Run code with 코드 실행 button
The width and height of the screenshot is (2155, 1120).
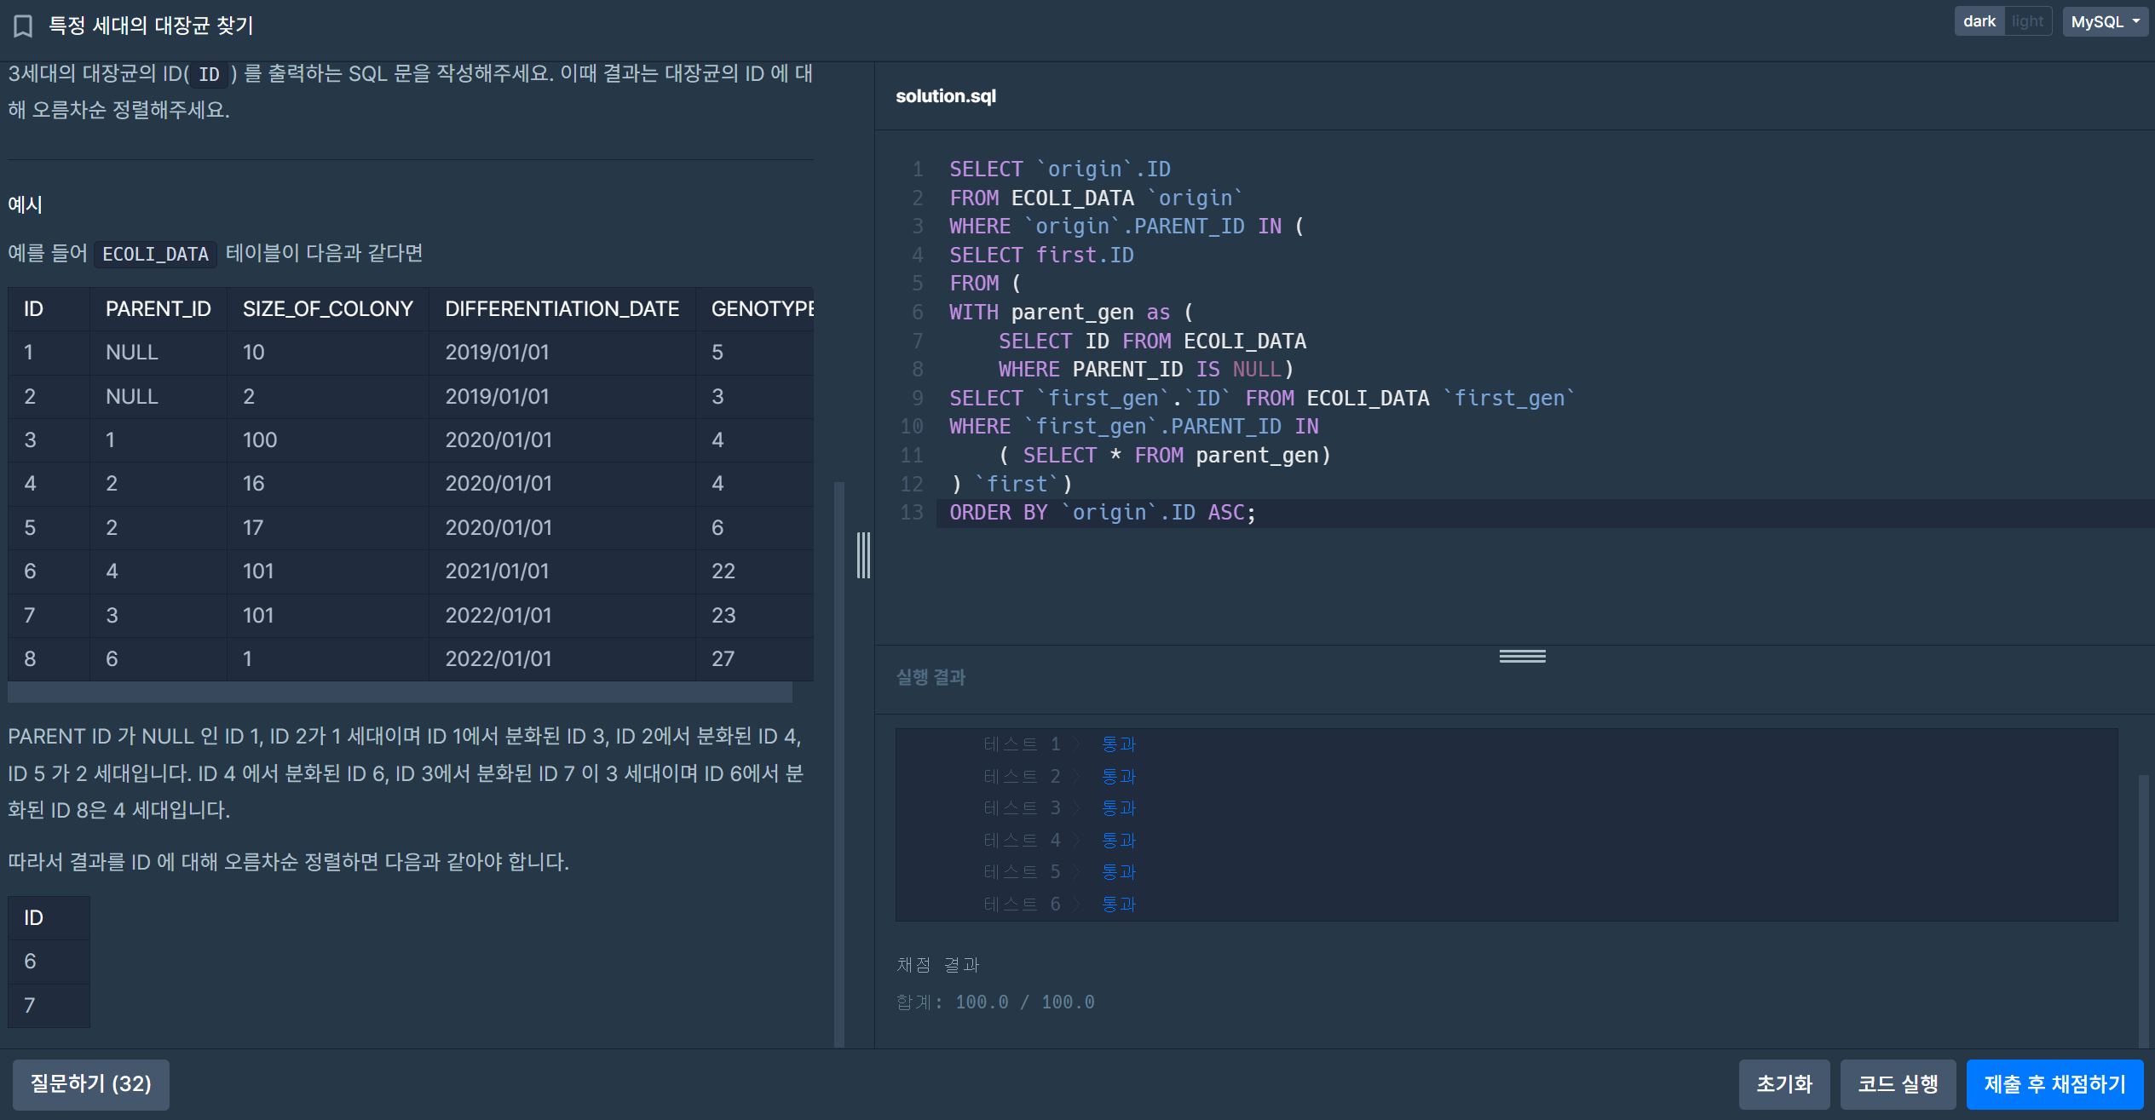[1898, 1083]
